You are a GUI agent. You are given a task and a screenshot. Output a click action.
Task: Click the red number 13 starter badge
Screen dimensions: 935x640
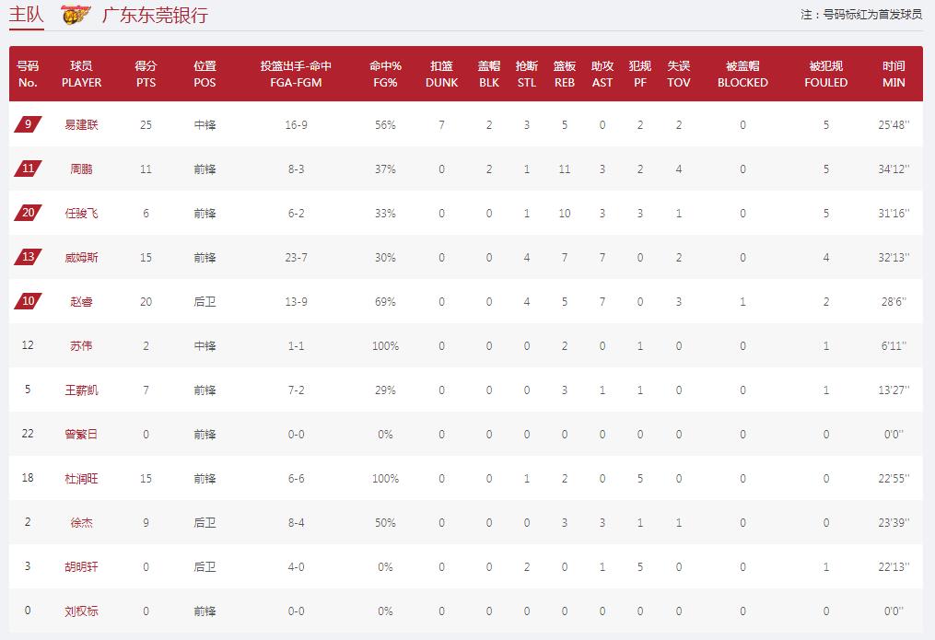[28, 256]
